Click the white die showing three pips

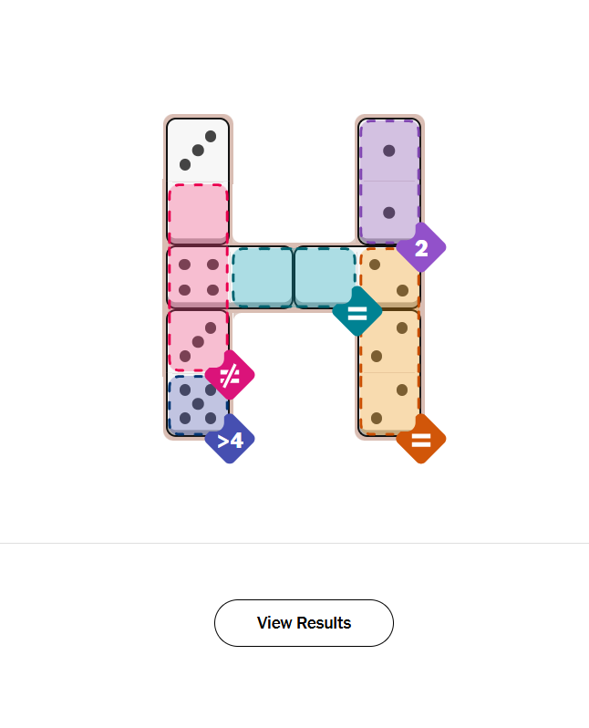tap(198, 151)
